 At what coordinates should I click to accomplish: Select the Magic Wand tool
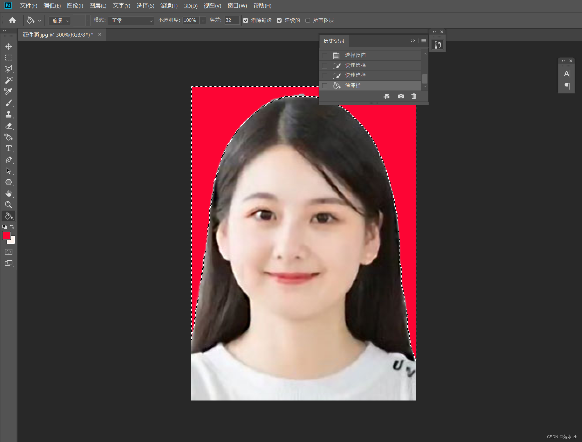(8, 80)
